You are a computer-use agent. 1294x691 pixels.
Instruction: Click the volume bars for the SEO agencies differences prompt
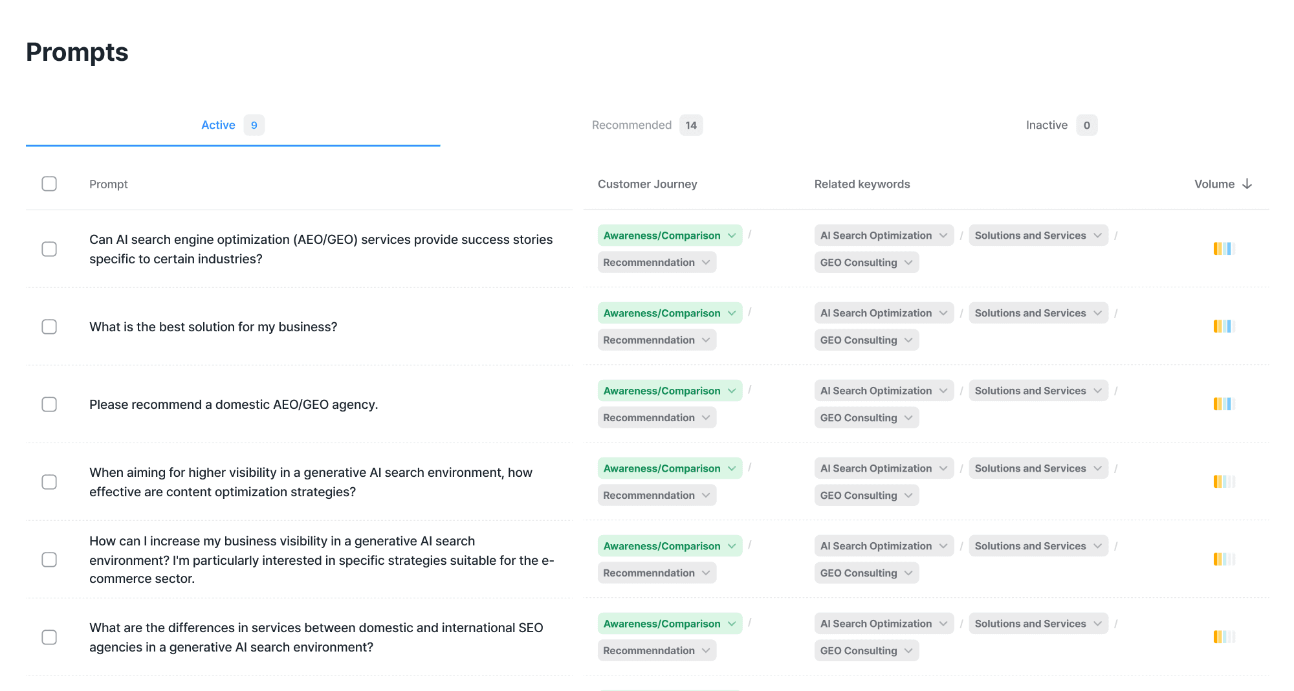pos(1223,637)
